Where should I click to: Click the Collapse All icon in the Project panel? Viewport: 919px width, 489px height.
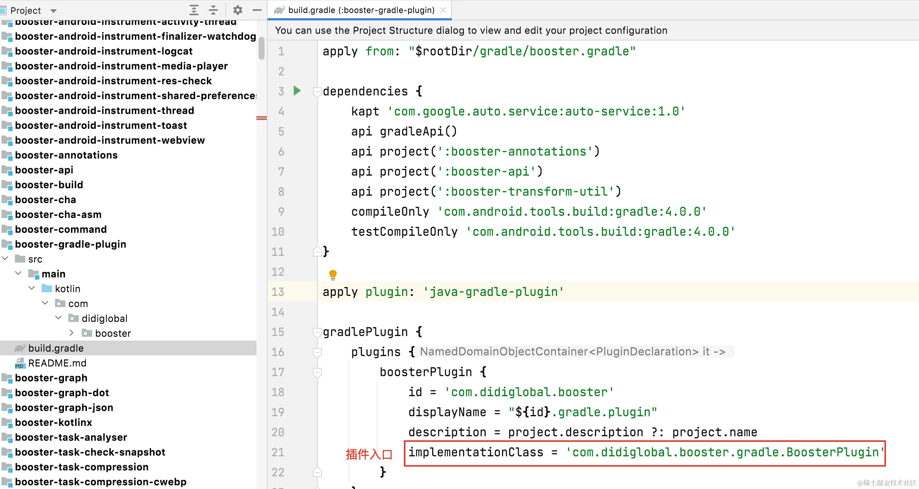pyautogui.click(x=213, y=10)
